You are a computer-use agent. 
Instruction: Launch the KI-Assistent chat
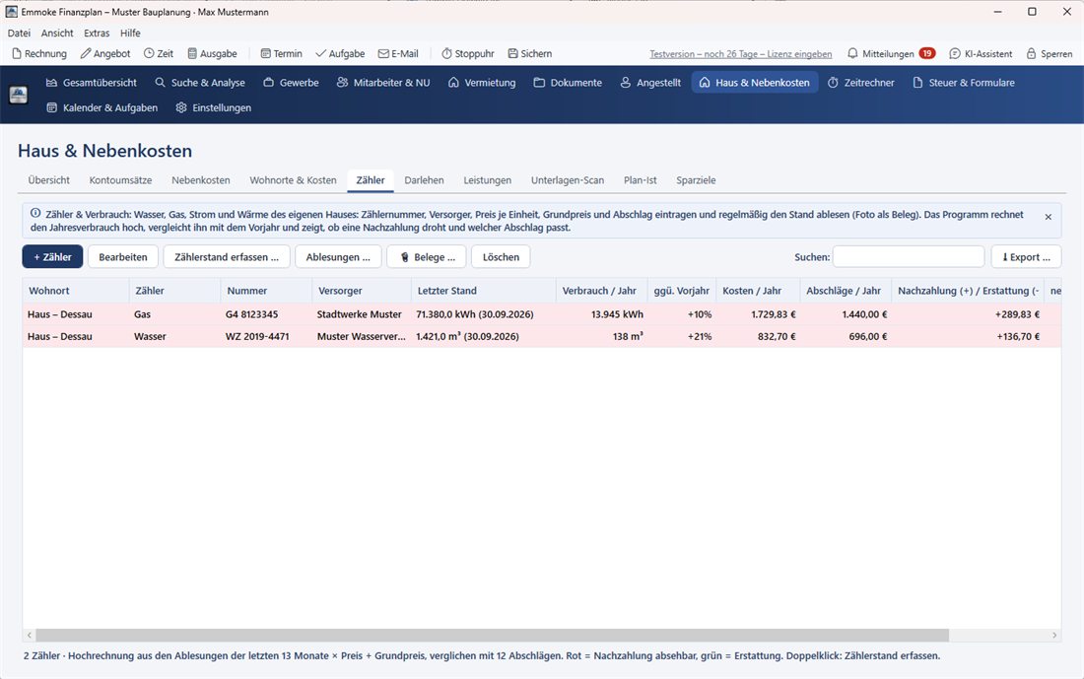[981, 53]
